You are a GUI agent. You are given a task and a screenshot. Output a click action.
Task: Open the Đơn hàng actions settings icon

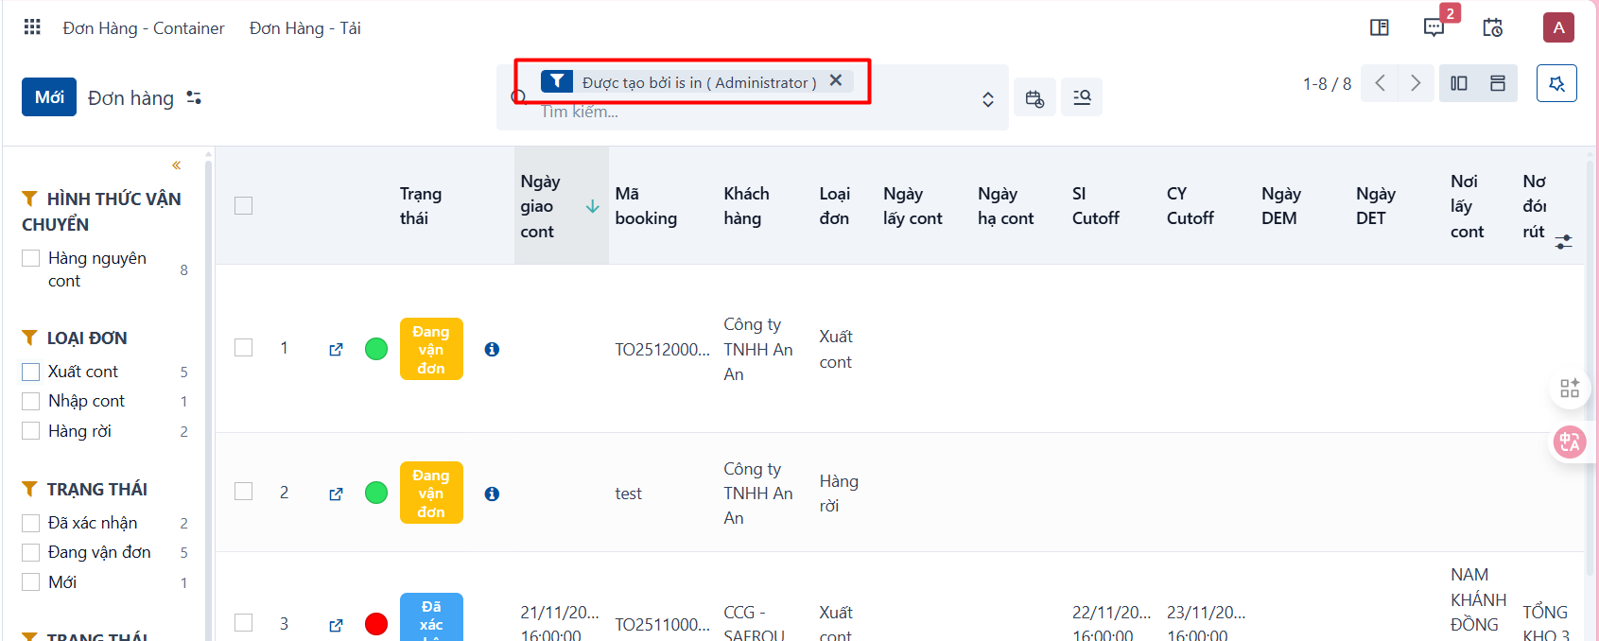(194, 97)
